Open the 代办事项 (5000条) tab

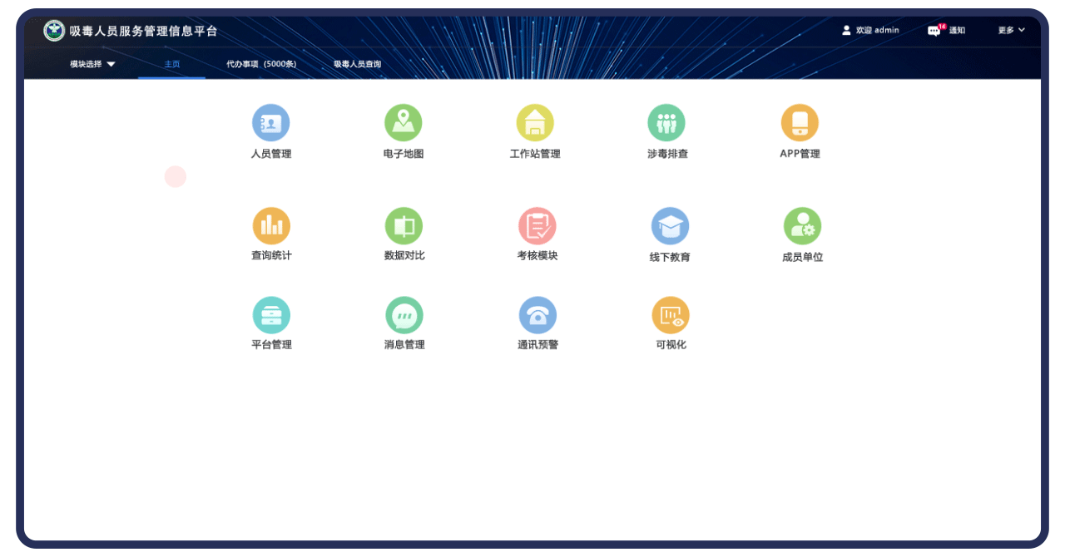[x=261, y=64]
